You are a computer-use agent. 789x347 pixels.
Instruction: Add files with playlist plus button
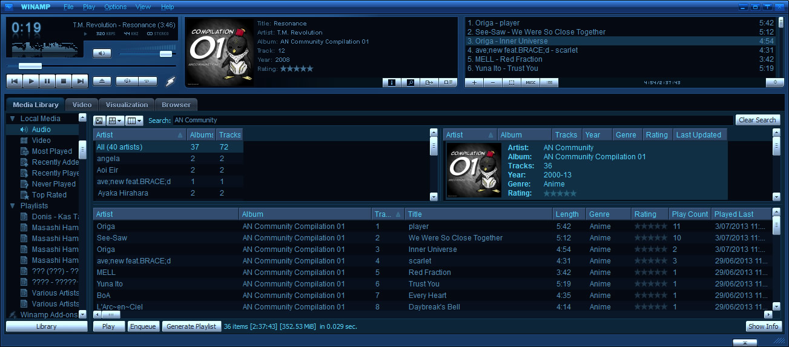click(x=474, y=82)
